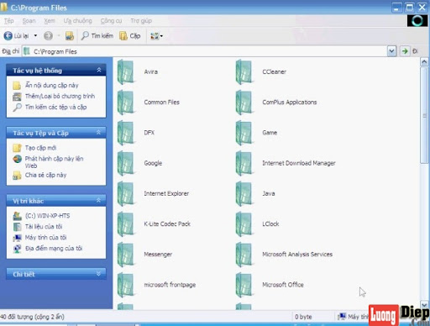Select the Microsoft Office folder icon

(244, 285)
